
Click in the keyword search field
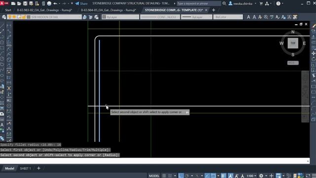tap(198, 3)
